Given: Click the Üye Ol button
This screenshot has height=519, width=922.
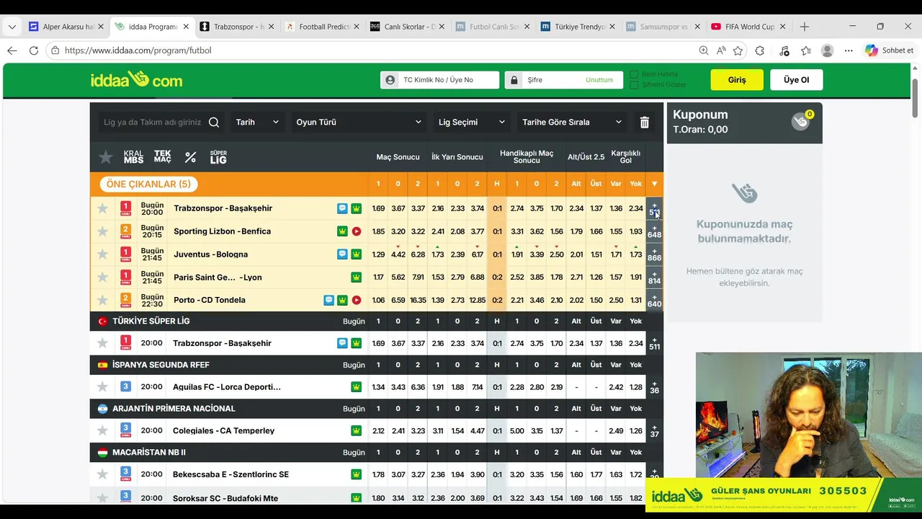Looking at the screenshot, I should coord(796,80).
